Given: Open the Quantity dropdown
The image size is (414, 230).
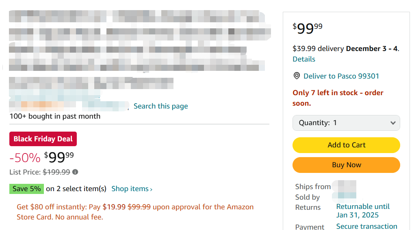Looking at the screenshot, I should (346, 123).
